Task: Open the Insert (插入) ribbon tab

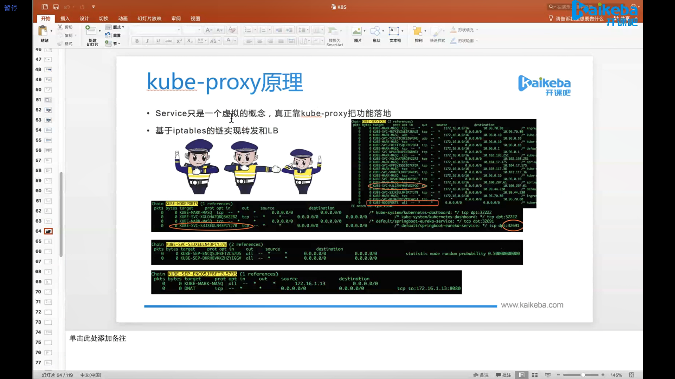Action: 65,18
